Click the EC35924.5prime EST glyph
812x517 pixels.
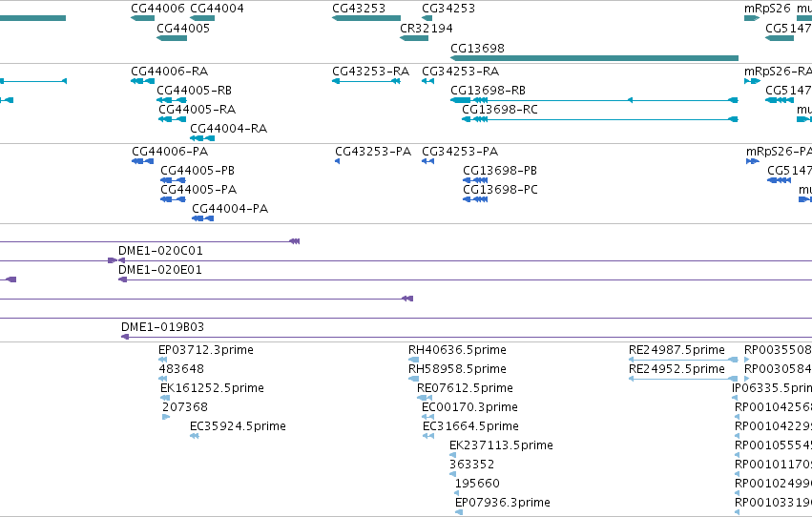pos(195,436)
